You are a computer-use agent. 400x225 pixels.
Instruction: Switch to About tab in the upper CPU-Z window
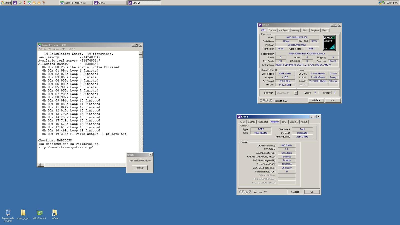(324, 31)
